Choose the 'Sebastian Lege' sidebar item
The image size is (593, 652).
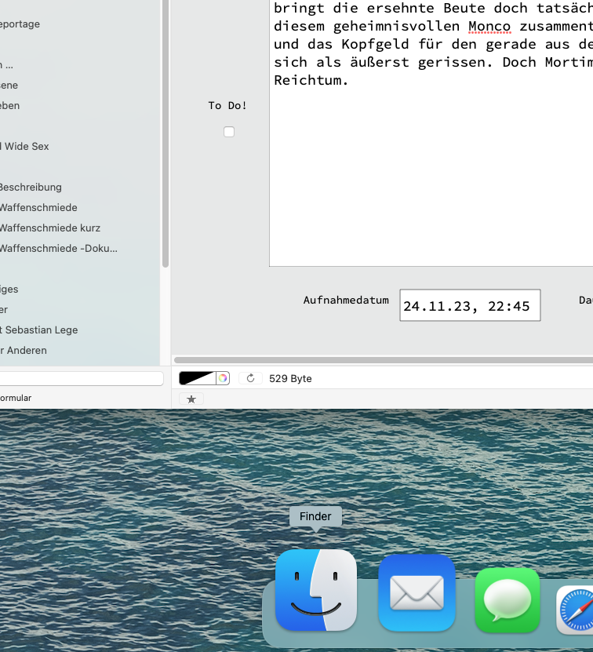[39, 330]
